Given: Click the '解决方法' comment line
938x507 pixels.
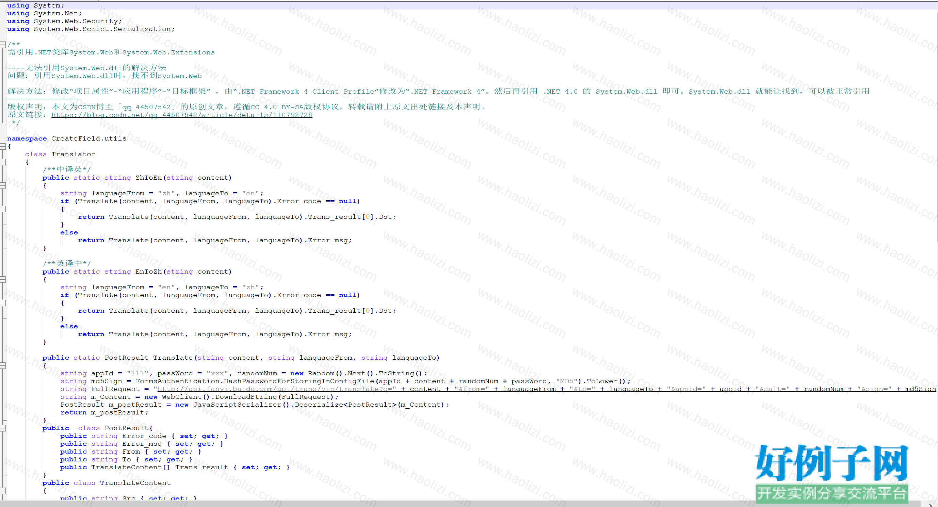Looking at the screenshot, I should click(x=438, y=91).
